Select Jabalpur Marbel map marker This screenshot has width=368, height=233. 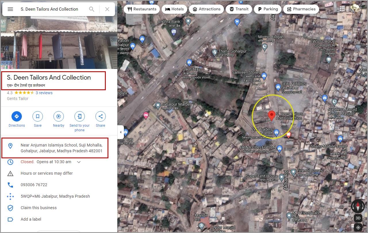(158, 106)
